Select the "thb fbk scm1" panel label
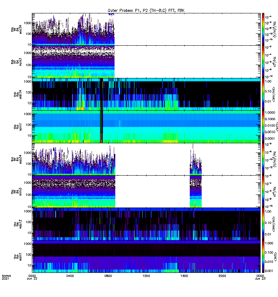The height and width of the screenshot is (297, 278). click(x=18, y=127)
